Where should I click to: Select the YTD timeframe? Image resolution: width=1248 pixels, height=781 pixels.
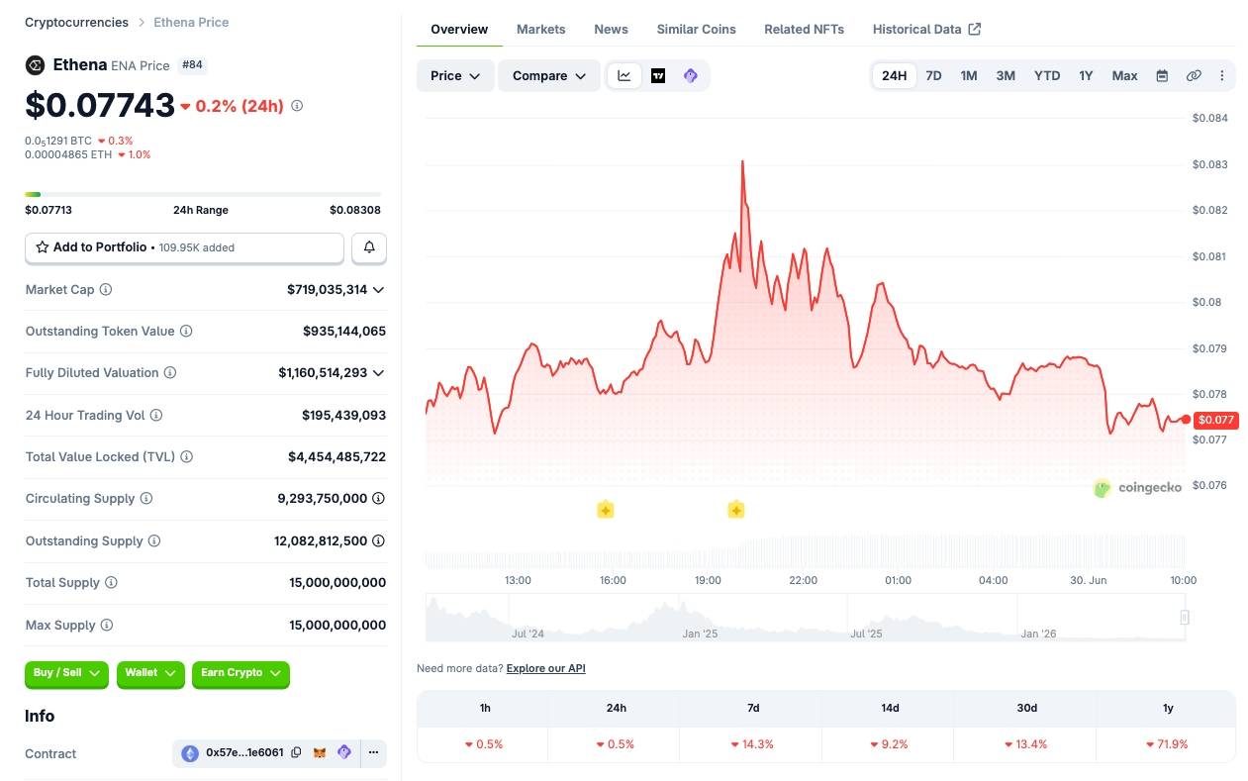[1047, 76]
